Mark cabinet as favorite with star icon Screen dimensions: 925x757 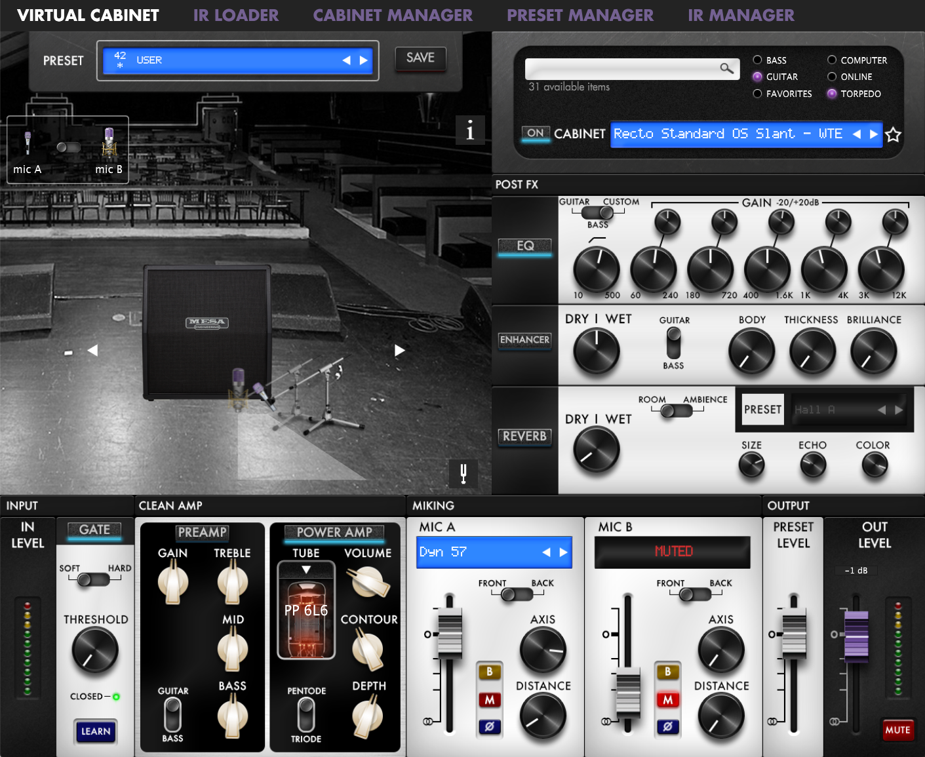tap(893, 135)
